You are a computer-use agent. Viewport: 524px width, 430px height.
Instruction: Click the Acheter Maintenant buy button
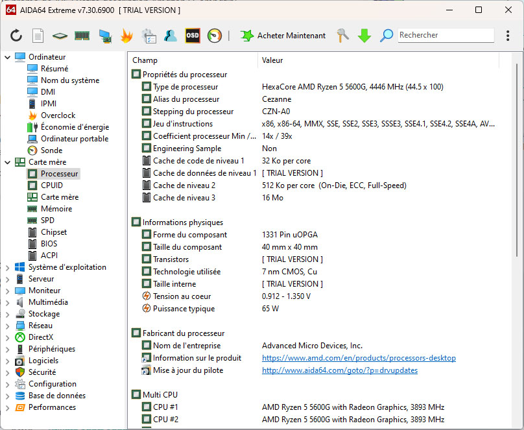[283, 36]
